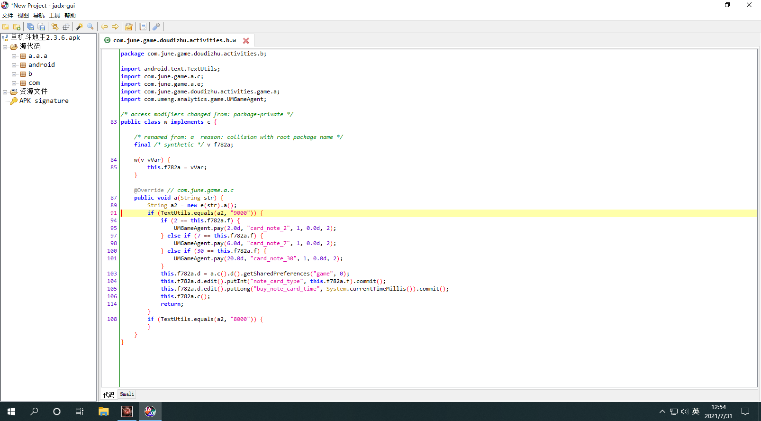Screen dimensions: 761x421
Task: Click the Export as gradle project icon
Action: coord(41,27)
